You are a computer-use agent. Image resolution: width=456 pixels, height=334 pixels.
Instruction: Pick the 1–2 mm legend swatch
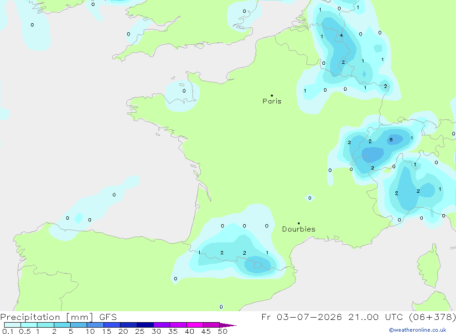[45, 325]
